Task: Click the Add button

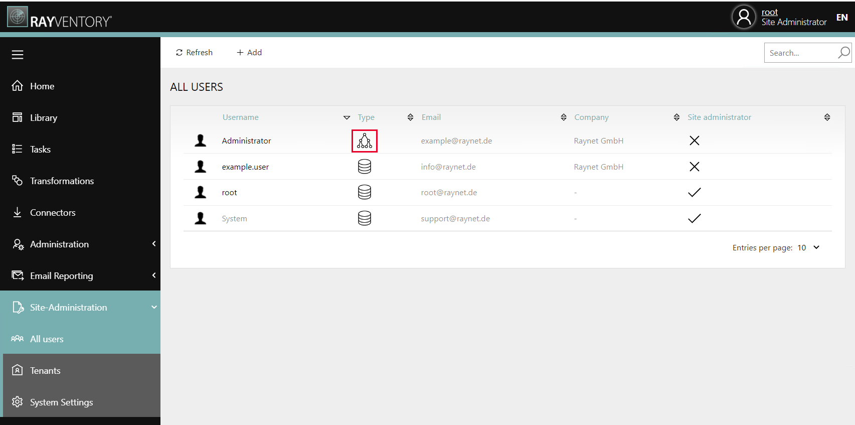Action: click(x=249, y=53)
